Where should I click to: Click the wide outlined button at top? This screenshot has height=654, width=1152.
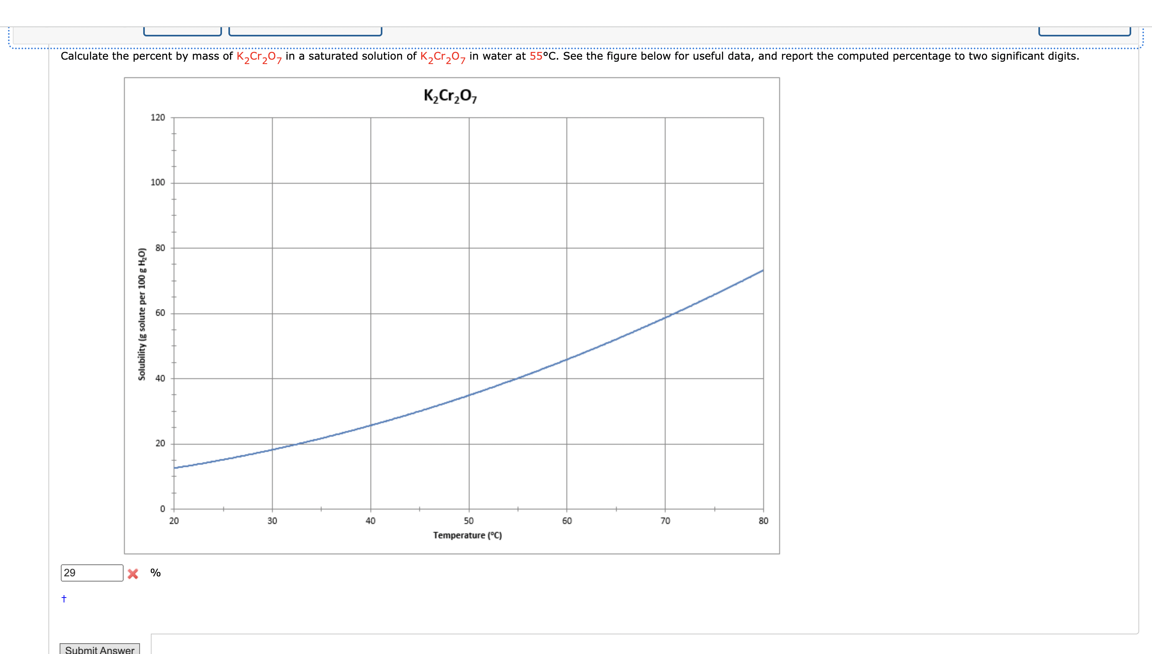[305, 32]
